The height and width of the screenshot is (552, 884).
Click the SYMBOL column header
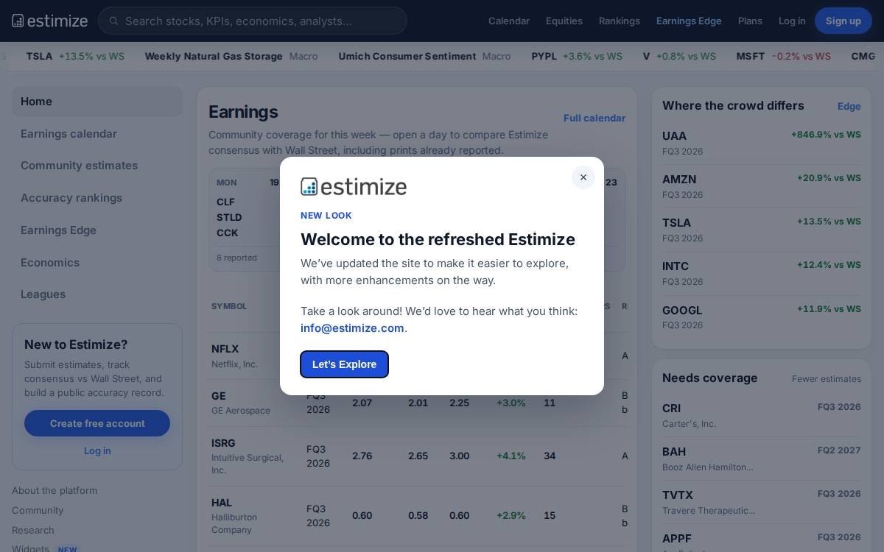click(x=229, y=306)
